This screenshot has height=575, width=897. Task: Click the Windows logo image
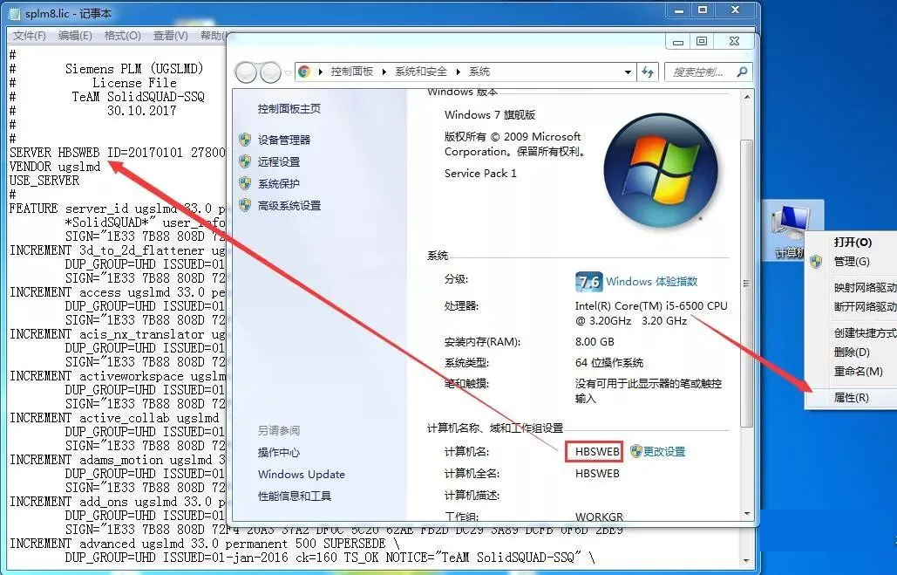[660, 170]
